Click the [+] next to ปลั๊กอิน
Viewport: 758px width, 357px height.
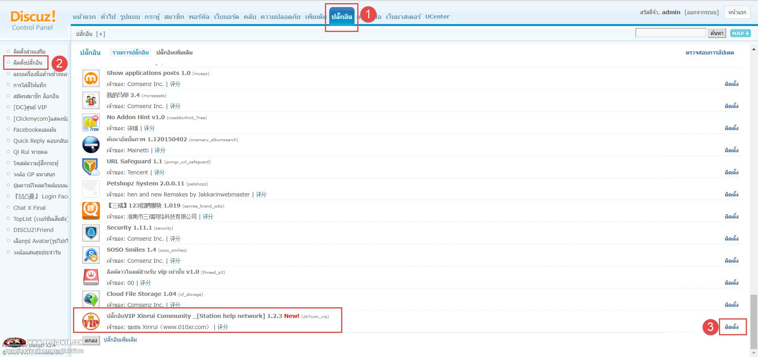click(101, 34)
